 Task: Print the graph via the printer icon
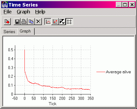(24, 21)
